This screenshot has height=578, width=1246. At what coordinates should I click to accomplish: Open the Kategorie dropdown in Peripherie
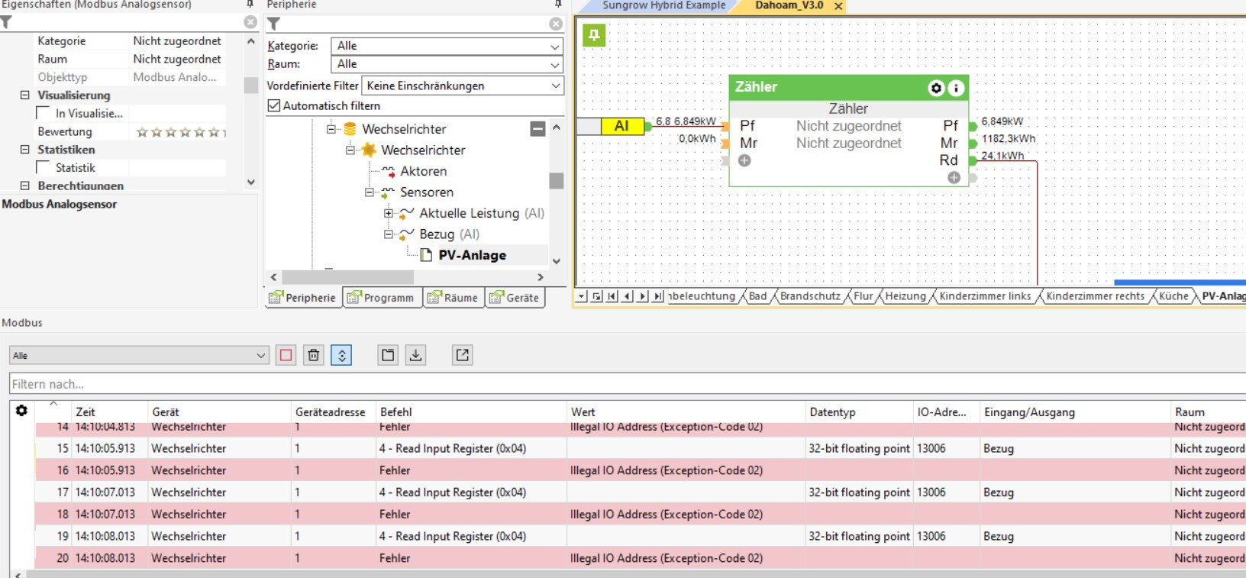pos(447,46)
